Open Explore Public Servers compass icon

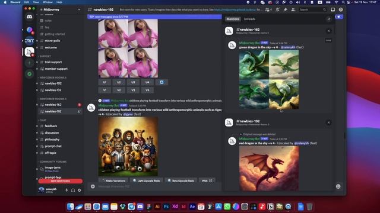tap(29, 74)
